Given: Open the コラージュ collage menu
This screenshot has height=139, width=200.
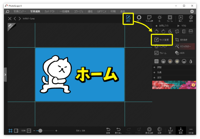Looking at the screenshot, I should [78, 11].
